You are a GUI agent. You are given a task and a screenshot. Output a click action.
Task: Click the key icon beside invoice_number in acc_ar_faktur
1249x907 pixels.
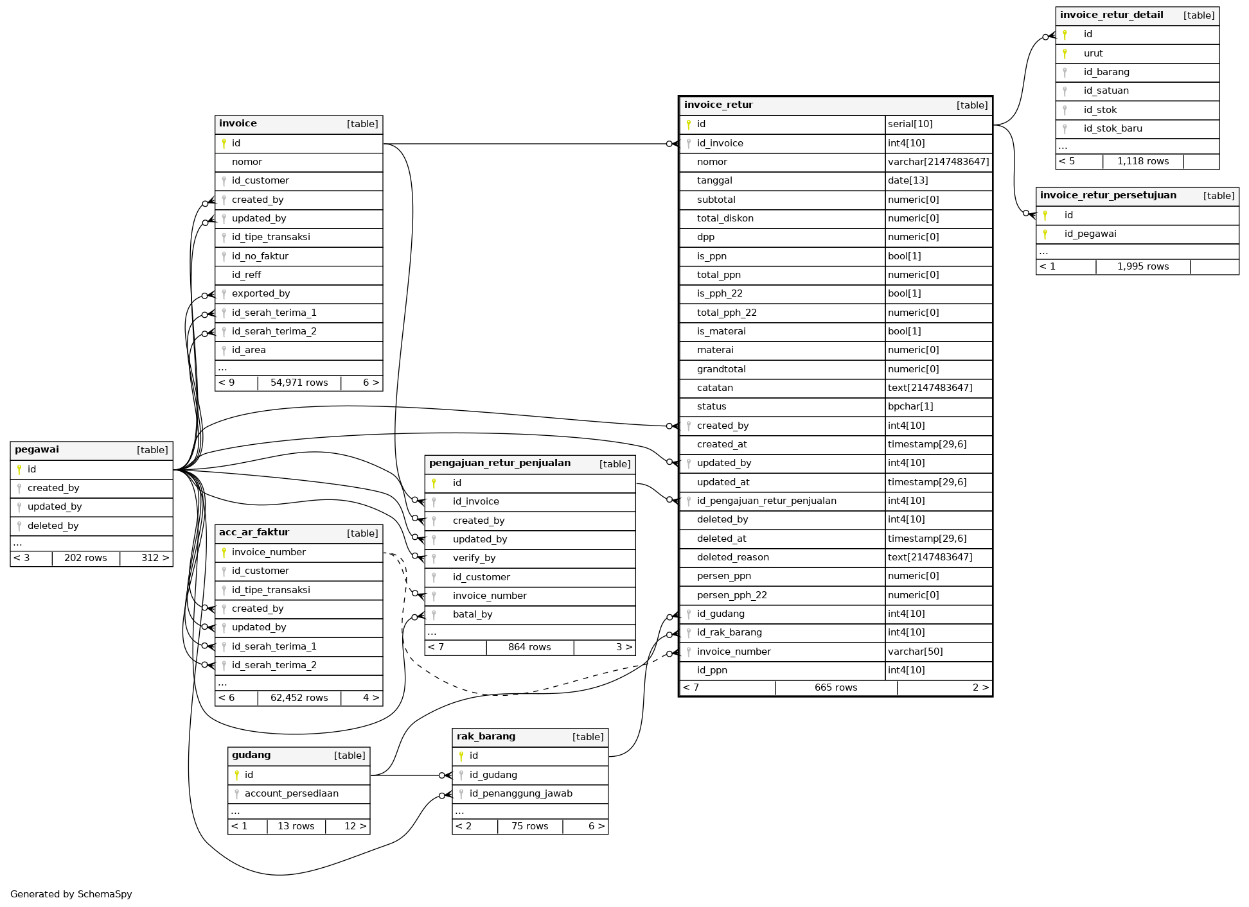coord(224,553)
